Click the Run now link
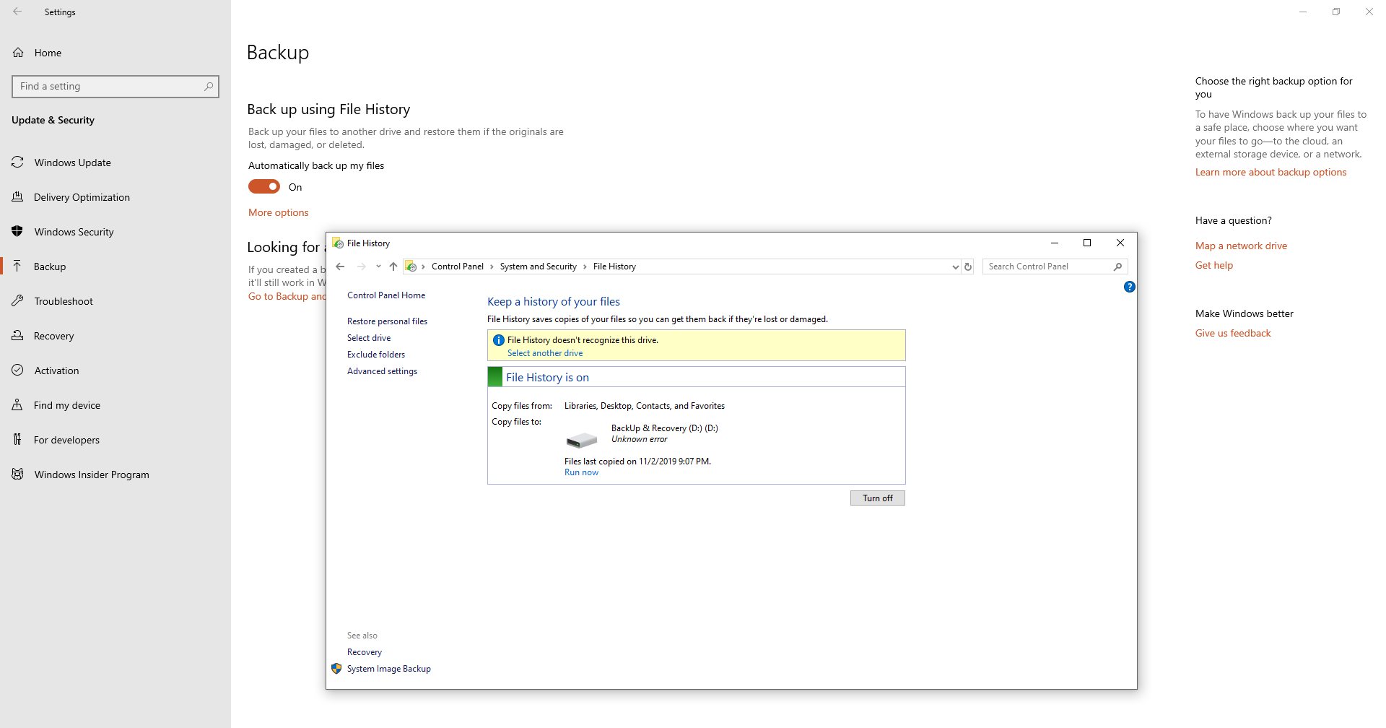Image resolution: width=1386 pixels, height=728 pixels. 581,472
